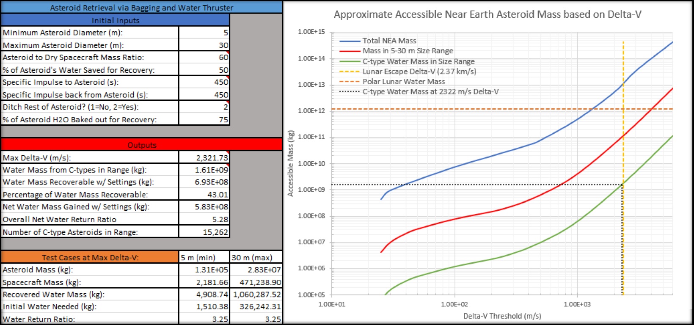The width and height of the screenshot is (694, 325).
Task: Click the Number of C-type Asteroids in Range value
Action: pyautogui.click(x=204, y=232)
